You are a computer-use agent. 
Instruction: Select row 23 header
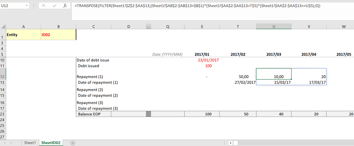pos(3,114)
